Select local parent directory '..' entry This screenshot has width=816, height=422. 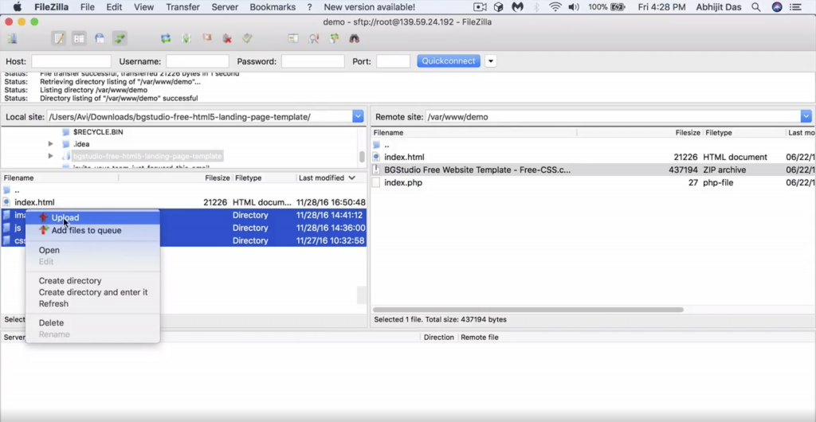(x=184, y=190)
